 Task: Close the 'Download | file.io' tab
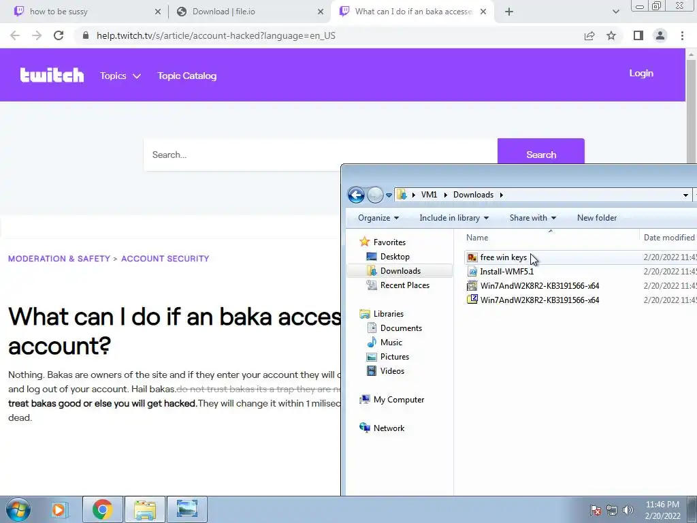point(321,12)
